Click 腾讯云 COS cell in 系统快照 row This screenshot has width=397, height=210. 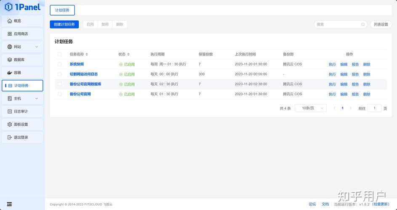click(x=292, y=64)
